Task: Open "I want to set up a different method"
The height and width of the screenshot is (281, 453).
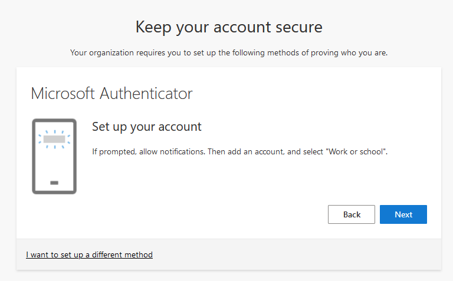Action: (89, 255)
